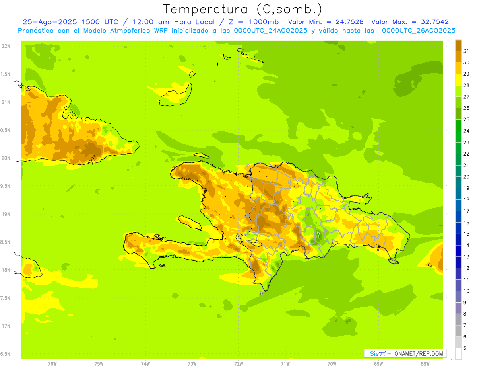Click the "73W" longitude label
Image resolution: width=477 pixels, height=369 pixels.
pos(192,363)
